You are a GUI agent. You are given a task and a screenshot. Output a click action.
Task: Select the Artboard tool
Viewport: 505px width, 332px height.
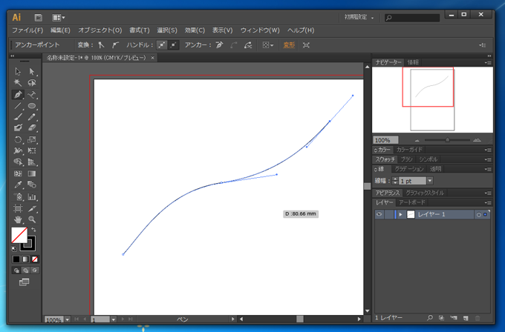click(x=18, y=208)
